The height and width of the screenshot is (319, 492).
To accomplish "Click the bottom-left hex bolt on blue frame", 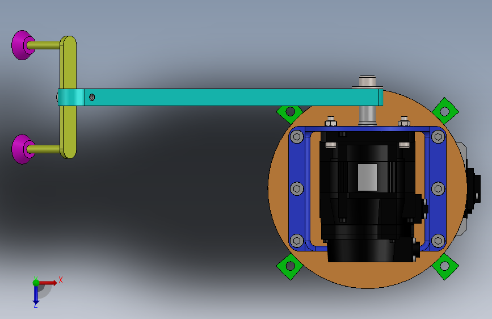I will (297, 241).
